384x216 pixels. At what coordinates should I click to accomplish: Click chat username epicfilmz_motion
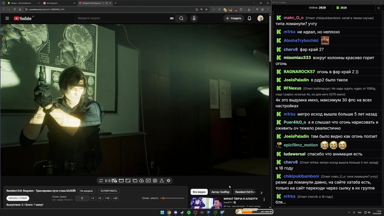301,145
